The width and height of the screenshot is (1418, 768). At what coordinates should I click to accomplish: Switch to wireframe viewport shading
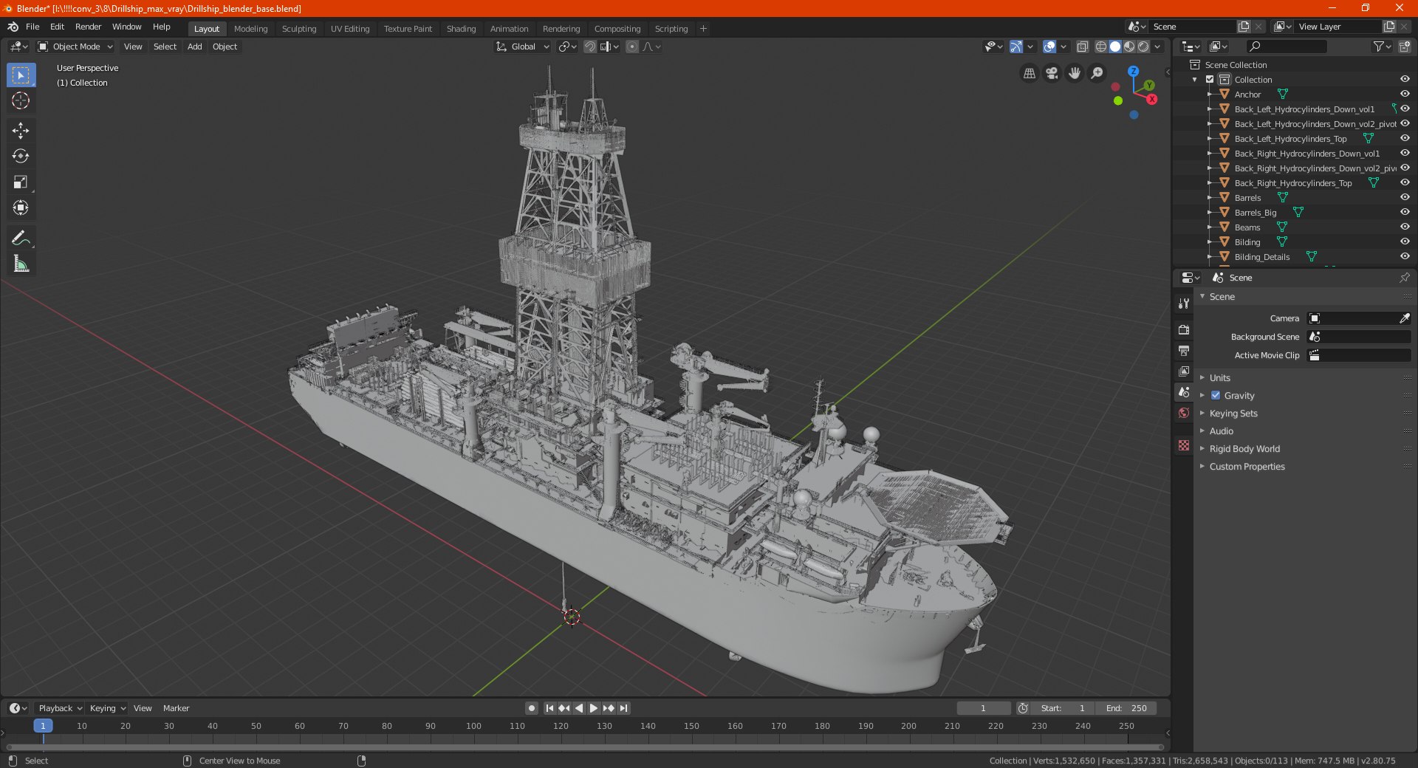coord(1101,47)
